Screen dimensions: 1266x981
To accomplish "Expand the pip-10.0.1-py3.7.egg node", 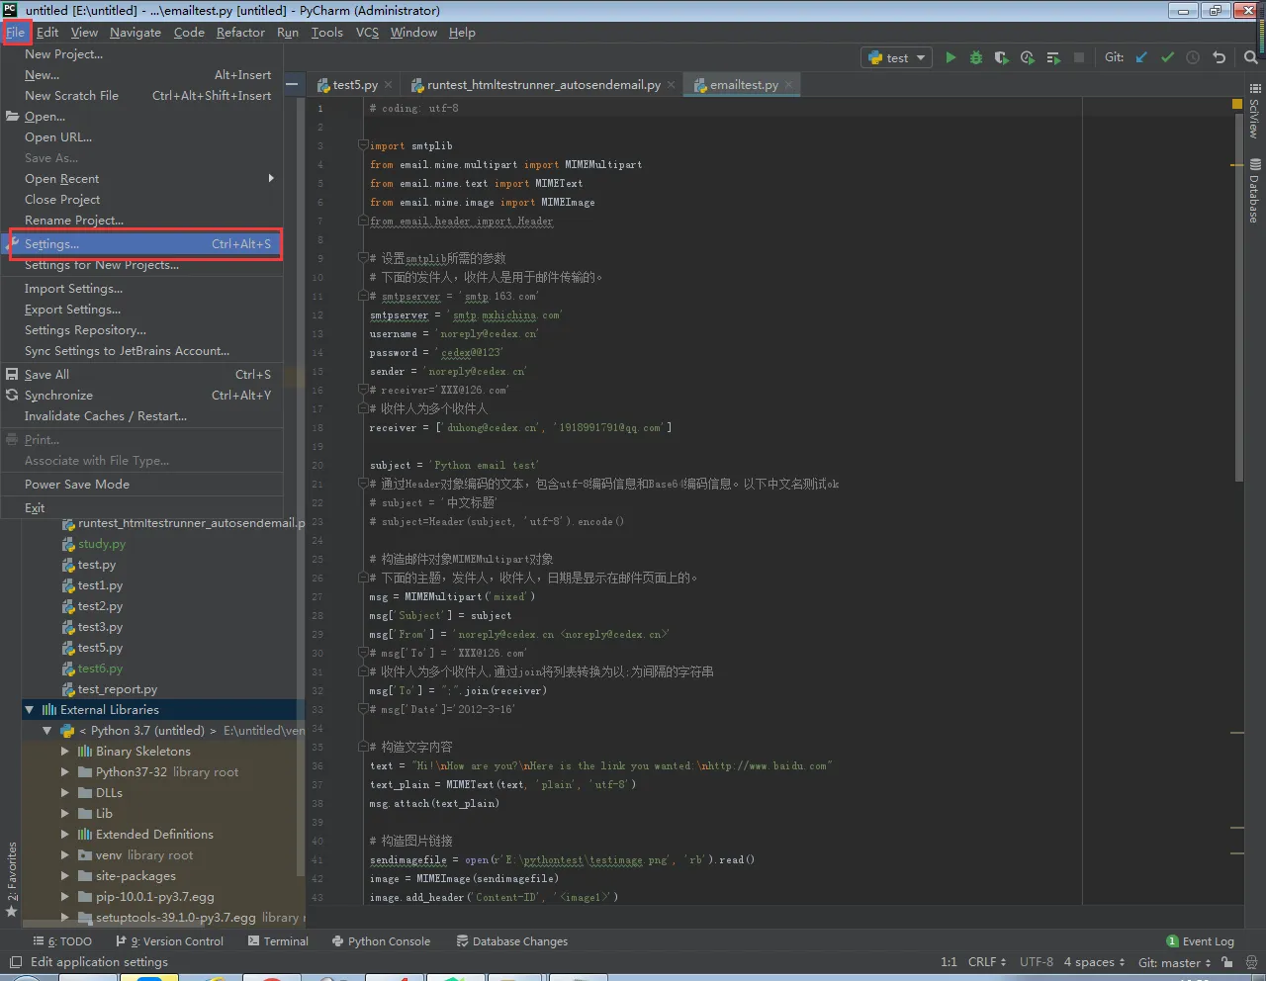I will [65, 897].
